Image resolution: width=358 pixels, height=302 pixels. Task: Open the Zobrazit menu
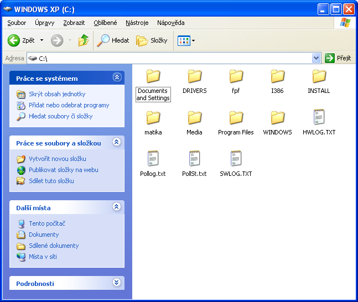[74, 23]
